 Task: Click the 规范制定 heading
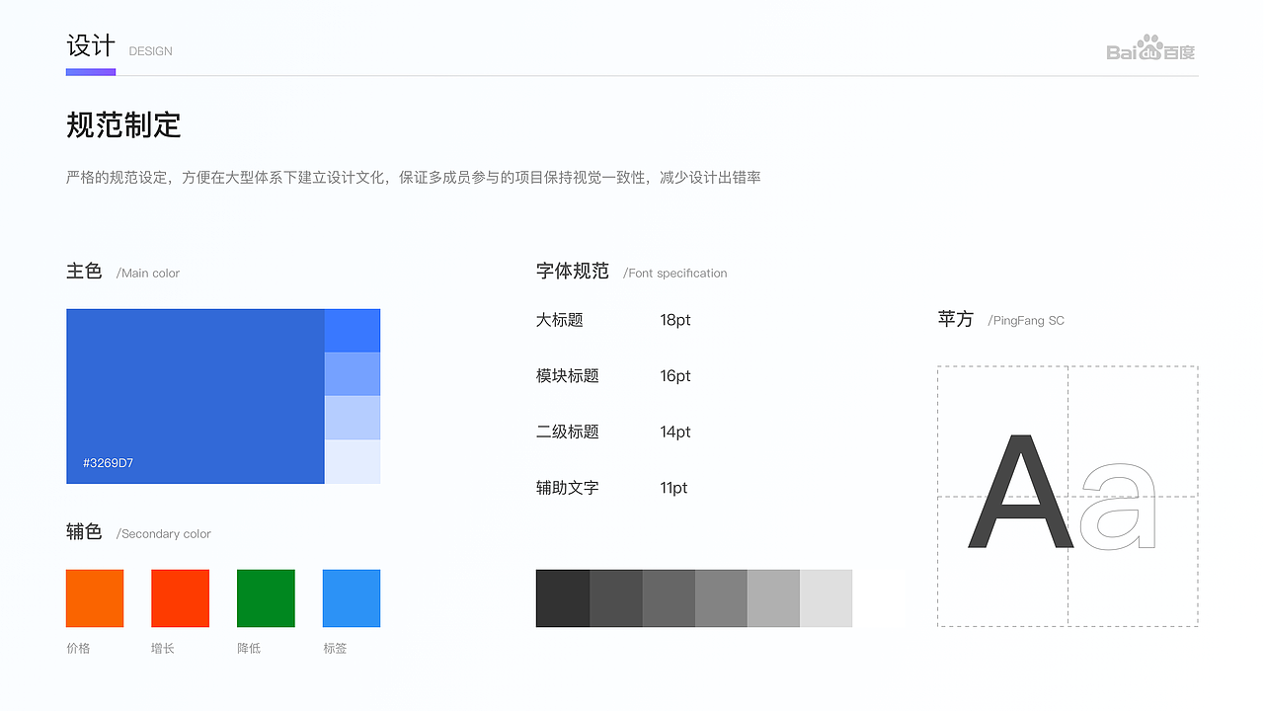(122, 126)
